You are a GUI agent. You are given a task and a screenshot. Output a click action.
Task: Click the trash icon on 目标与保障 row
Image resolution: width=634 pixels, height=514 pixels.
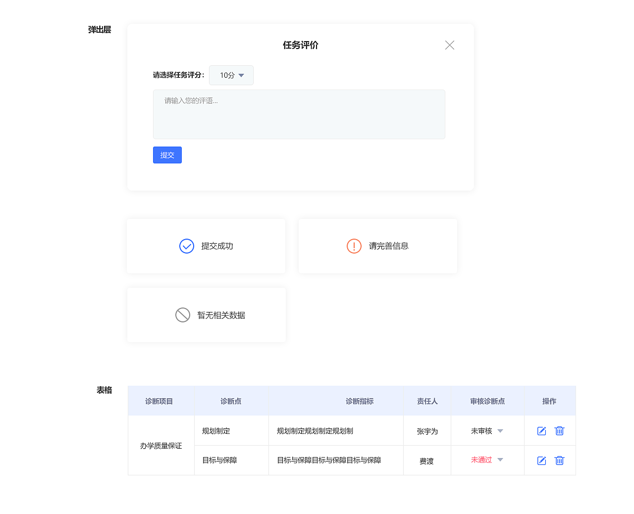tap(559, 460)
